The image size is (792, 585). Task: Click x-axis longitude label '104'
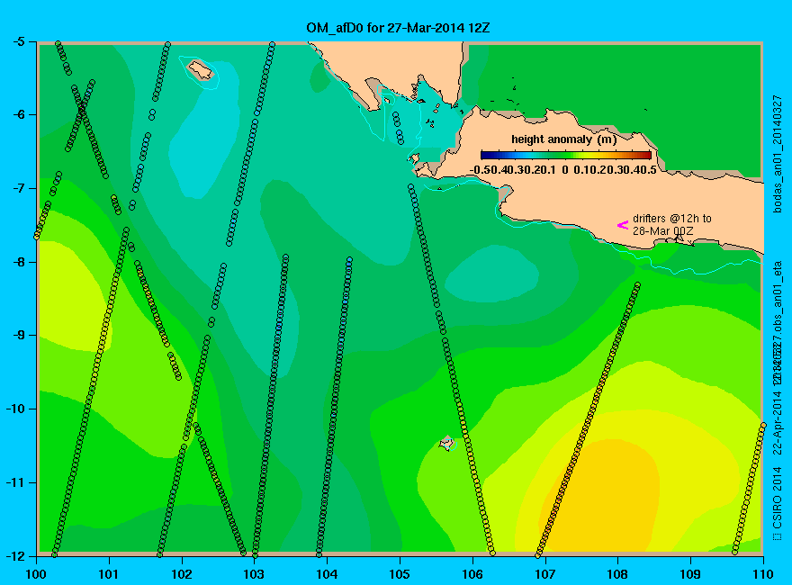click(x=327, y=574)
